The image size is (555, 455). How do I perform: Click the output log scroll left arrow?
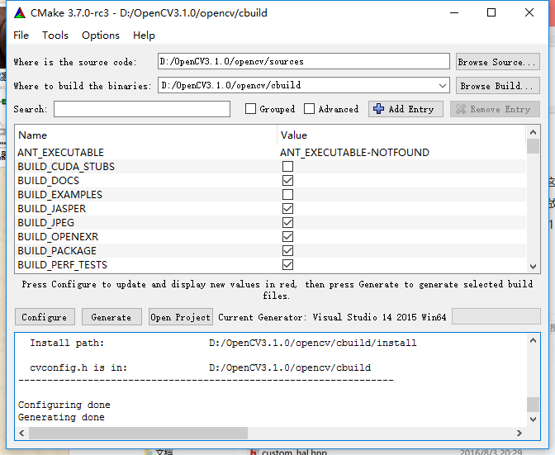tap(22, 433)
